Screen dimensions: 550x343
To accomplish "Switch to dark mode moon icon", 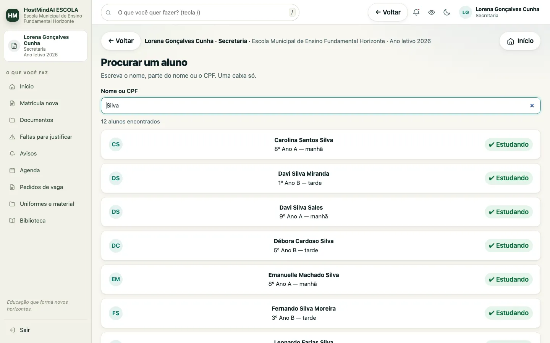I will coord(447,12).
